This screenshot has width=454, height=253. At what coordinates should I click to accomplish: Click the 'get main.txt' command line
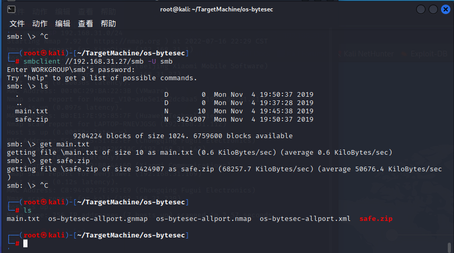pos(48,144)
